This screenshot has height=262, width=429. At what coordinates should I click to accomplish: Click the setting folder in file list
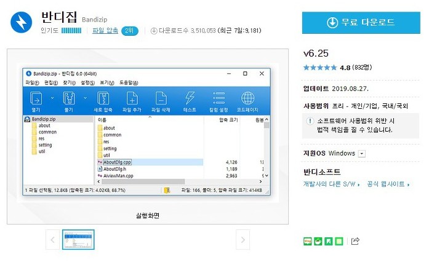[110, 148]
